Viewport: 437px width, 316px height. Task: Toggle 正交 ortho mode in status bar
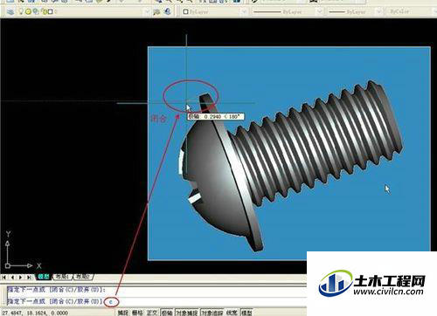pos(152,313)
